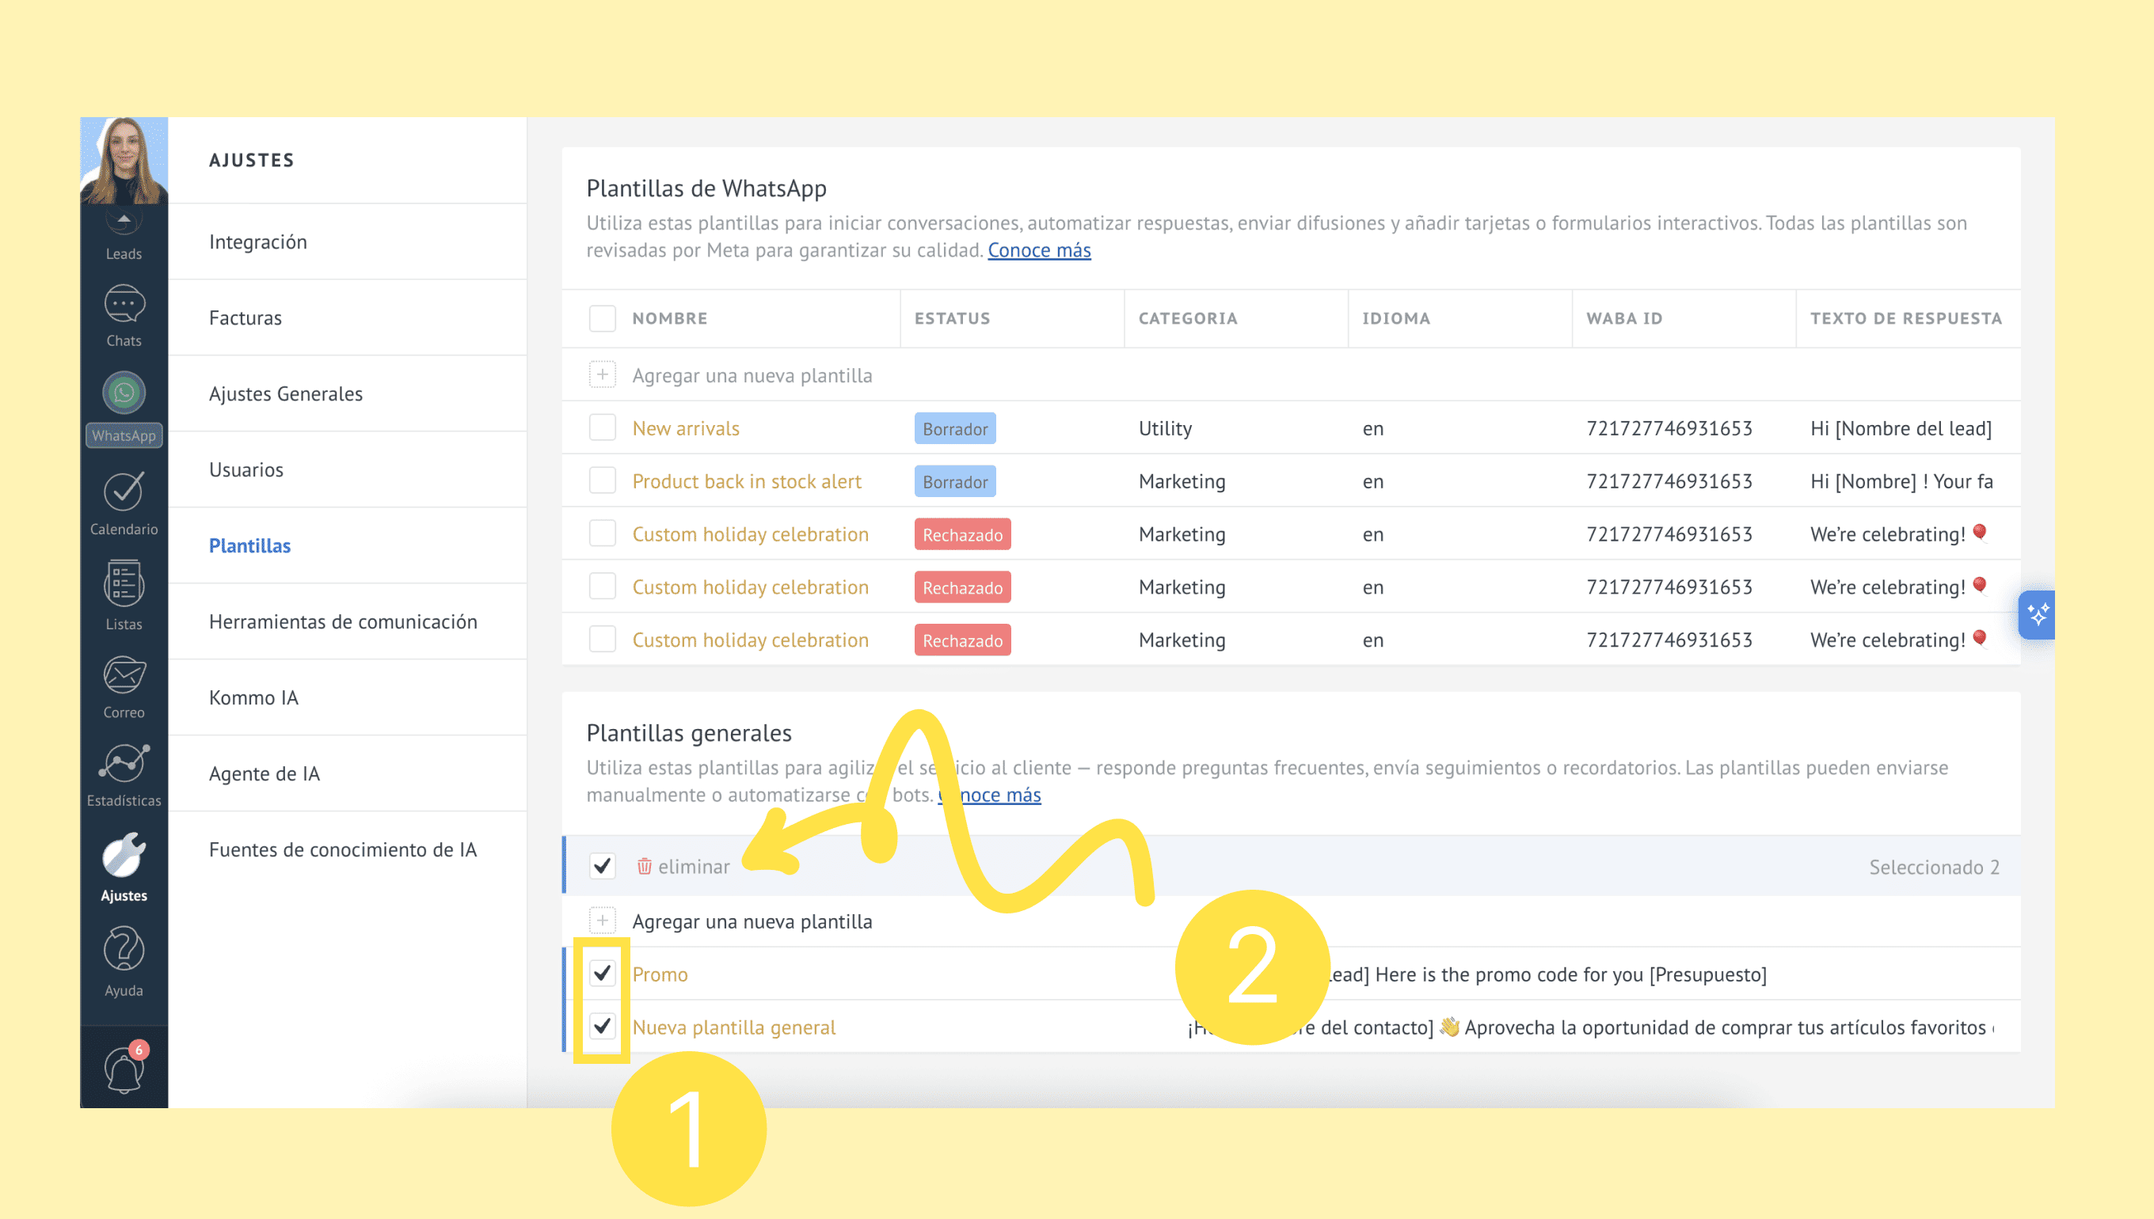
Task: Uncheck the Promo template checkbox
Action: pos(602,973)
